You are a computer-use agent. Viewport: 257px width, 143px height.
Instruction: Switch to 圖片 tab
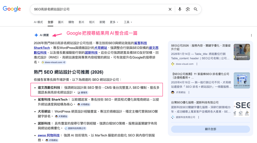(x=61, y=22)
